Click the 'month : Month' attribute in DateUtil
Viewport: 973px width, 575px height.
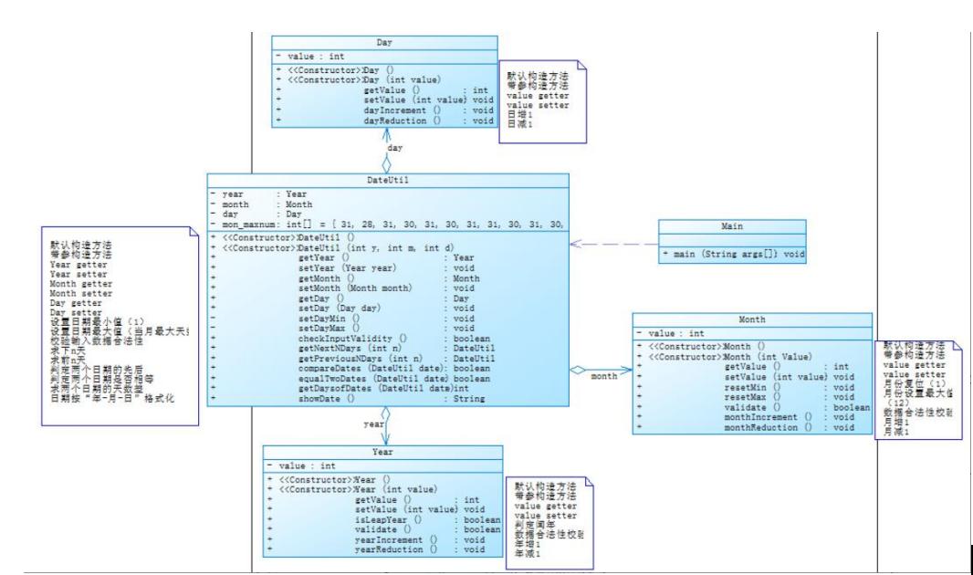click(x=261, y=204)
